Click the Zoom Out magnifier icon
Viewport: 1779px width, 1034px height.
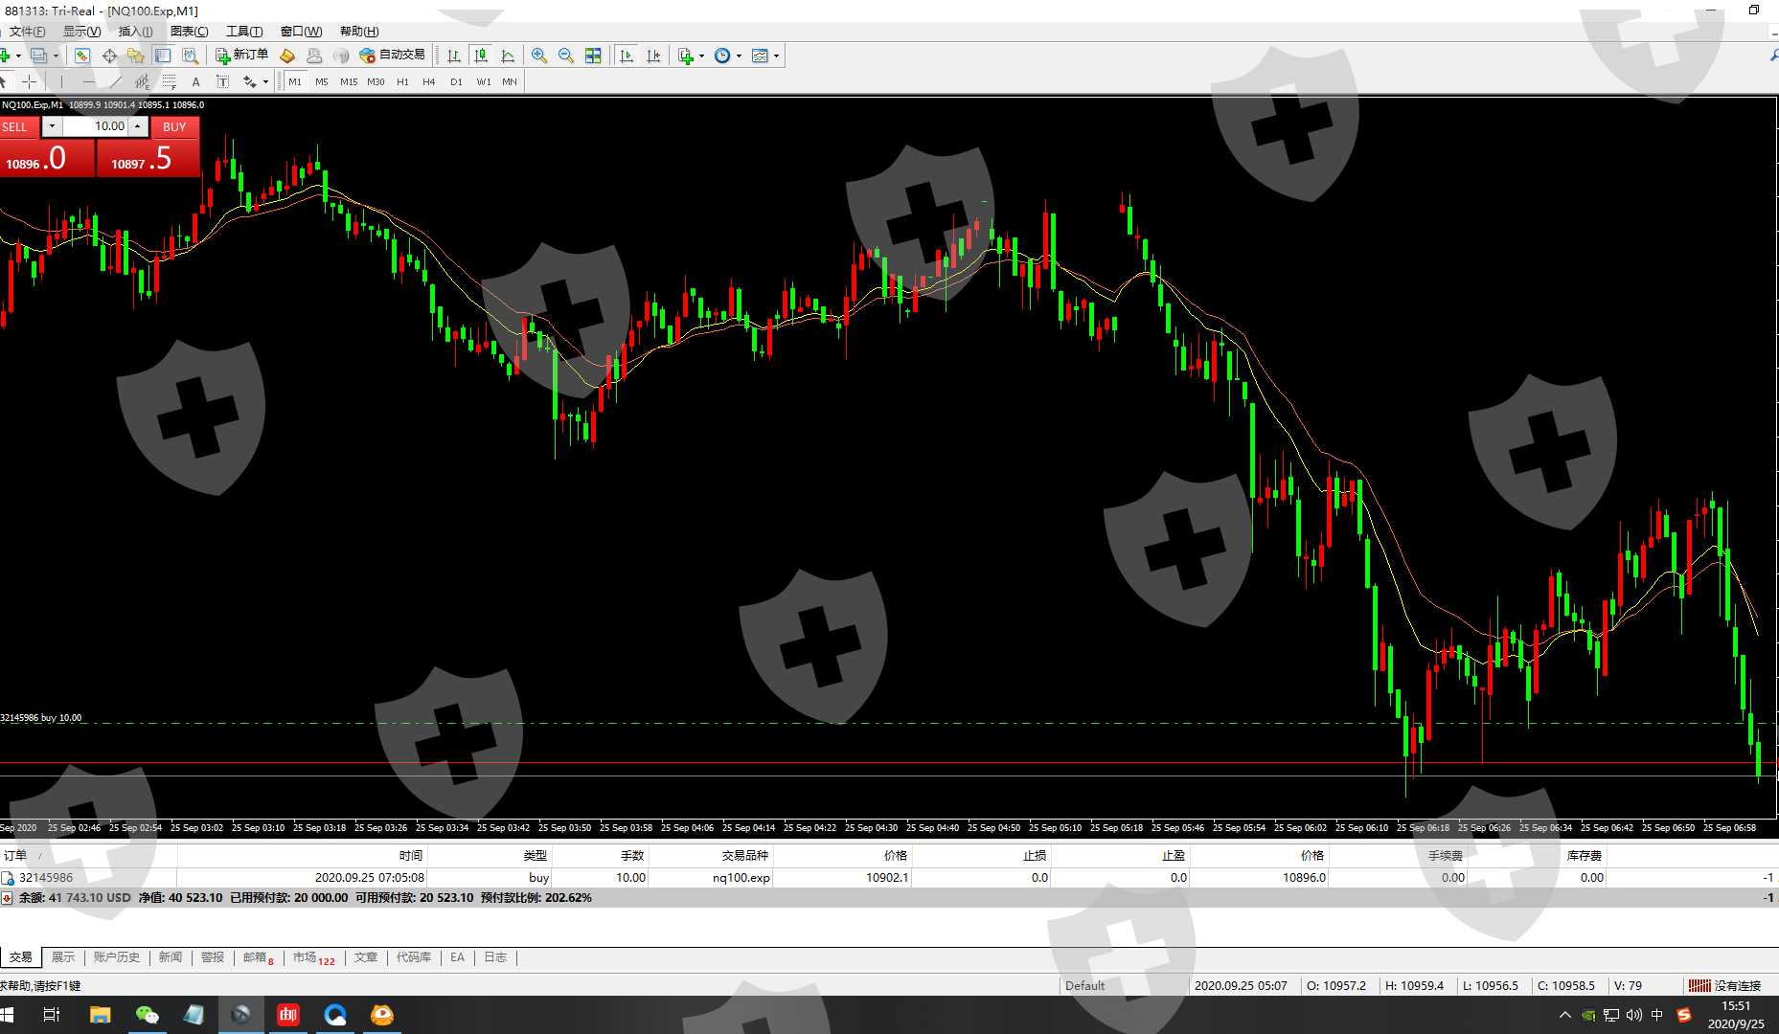[x=566, y=56]
